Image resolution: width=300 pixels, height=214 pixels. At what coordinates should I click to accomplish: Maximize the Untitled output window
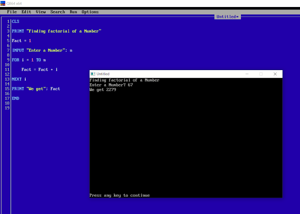(261, 74)
